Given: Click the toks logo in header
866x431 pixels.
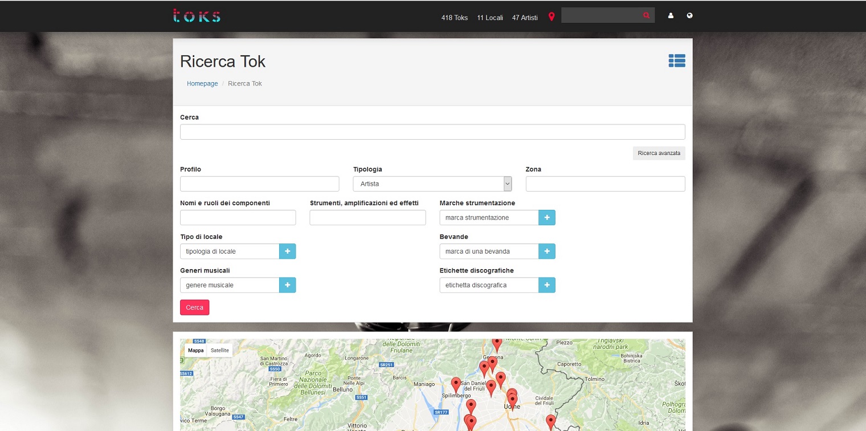Looking at the screenshot, I should (197, 16).
